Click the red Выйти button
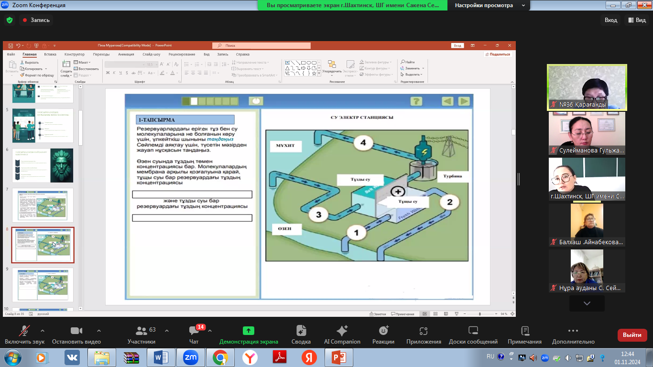 click(x=632, y=335)
